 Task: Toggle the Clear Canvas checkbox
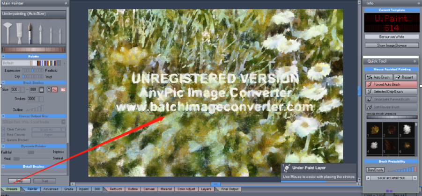point(3,129)
